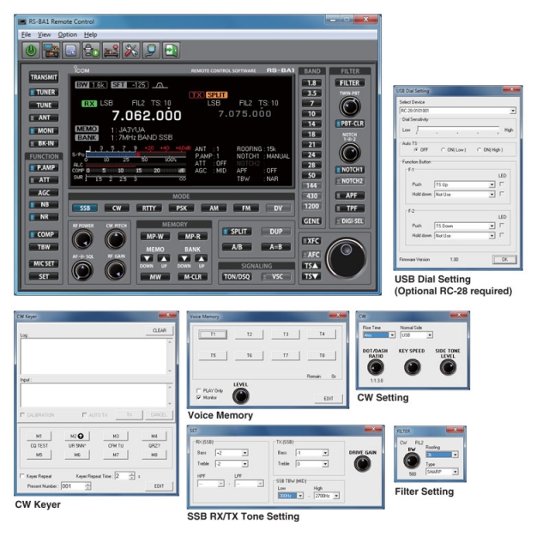
Task: Open the View menu
Action: tap(45, 34)
